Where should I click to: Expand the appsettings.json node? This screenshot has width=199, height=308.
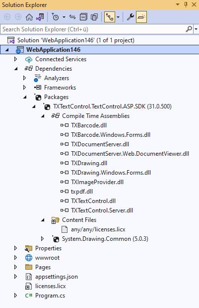tap(16, 277)
